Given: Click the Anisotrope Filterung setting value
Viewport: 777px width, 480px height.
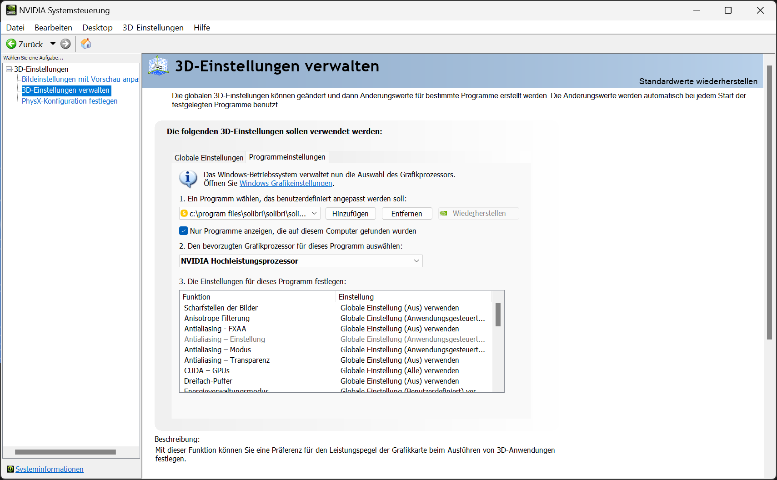Looking at the screenshot, I should [x=413, y=318].
